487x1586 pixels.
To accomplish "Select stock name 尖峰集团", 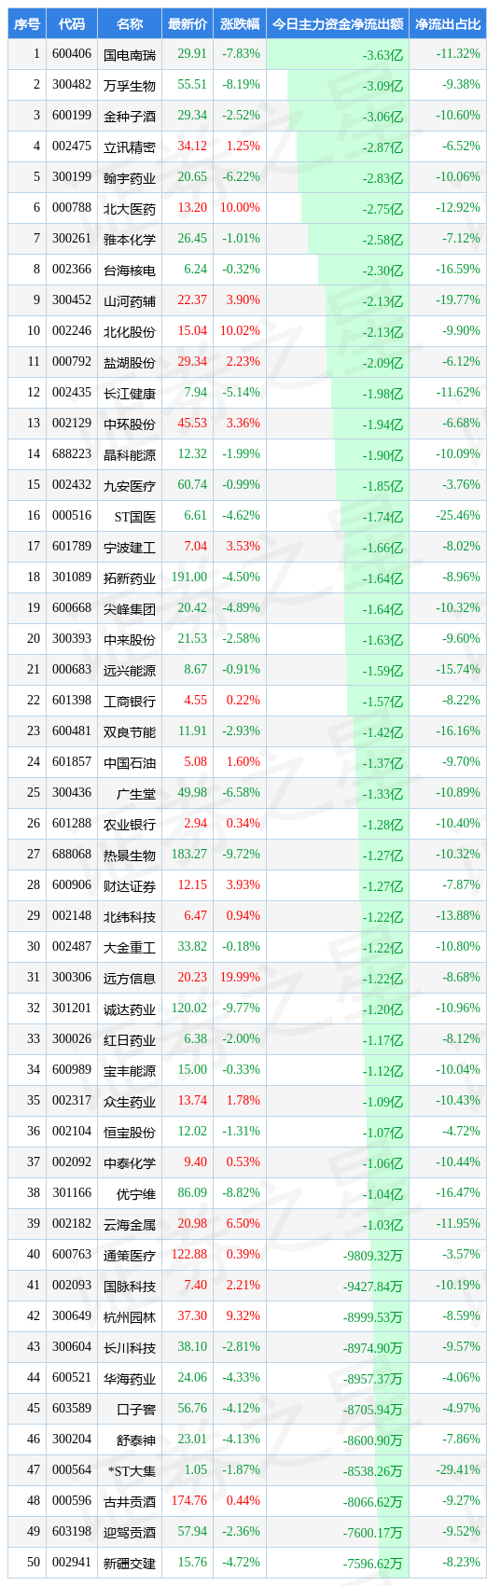I will click(130, 608).
